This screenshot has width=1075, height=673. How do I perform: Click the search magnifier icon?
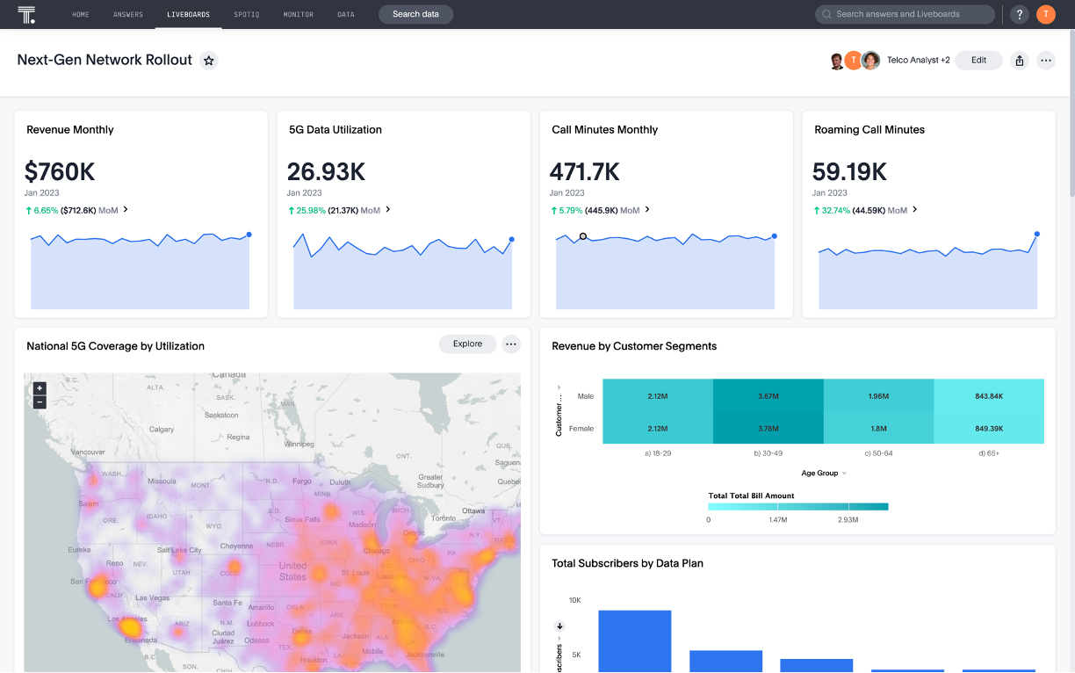[x=826, y=14]
